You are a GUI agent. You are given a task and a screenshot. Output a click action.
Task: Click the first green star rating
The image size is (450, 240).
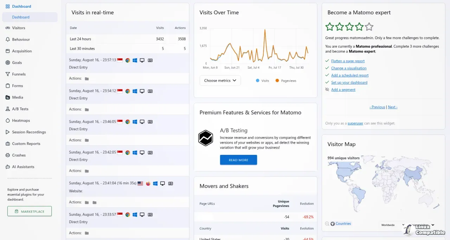click(330, 27)
